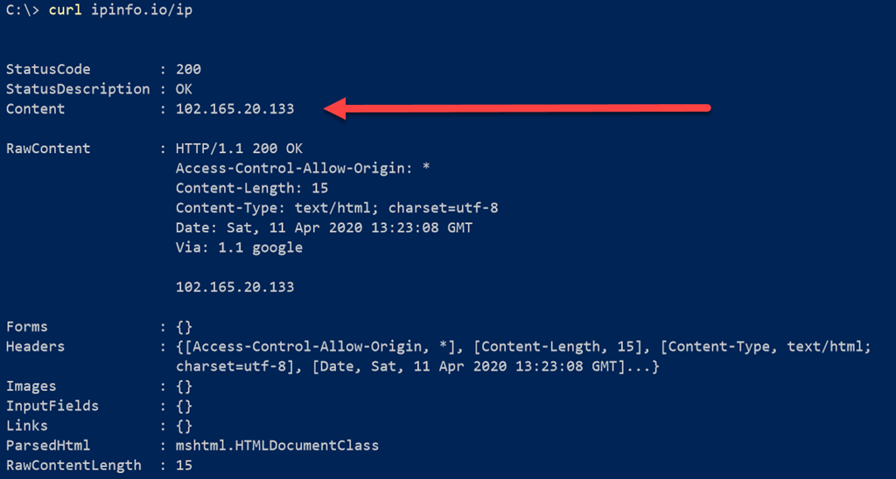The height and width of the screenshot is (479, 896).
Task: Click the StatusCode property label
Action: click(48, 69)
